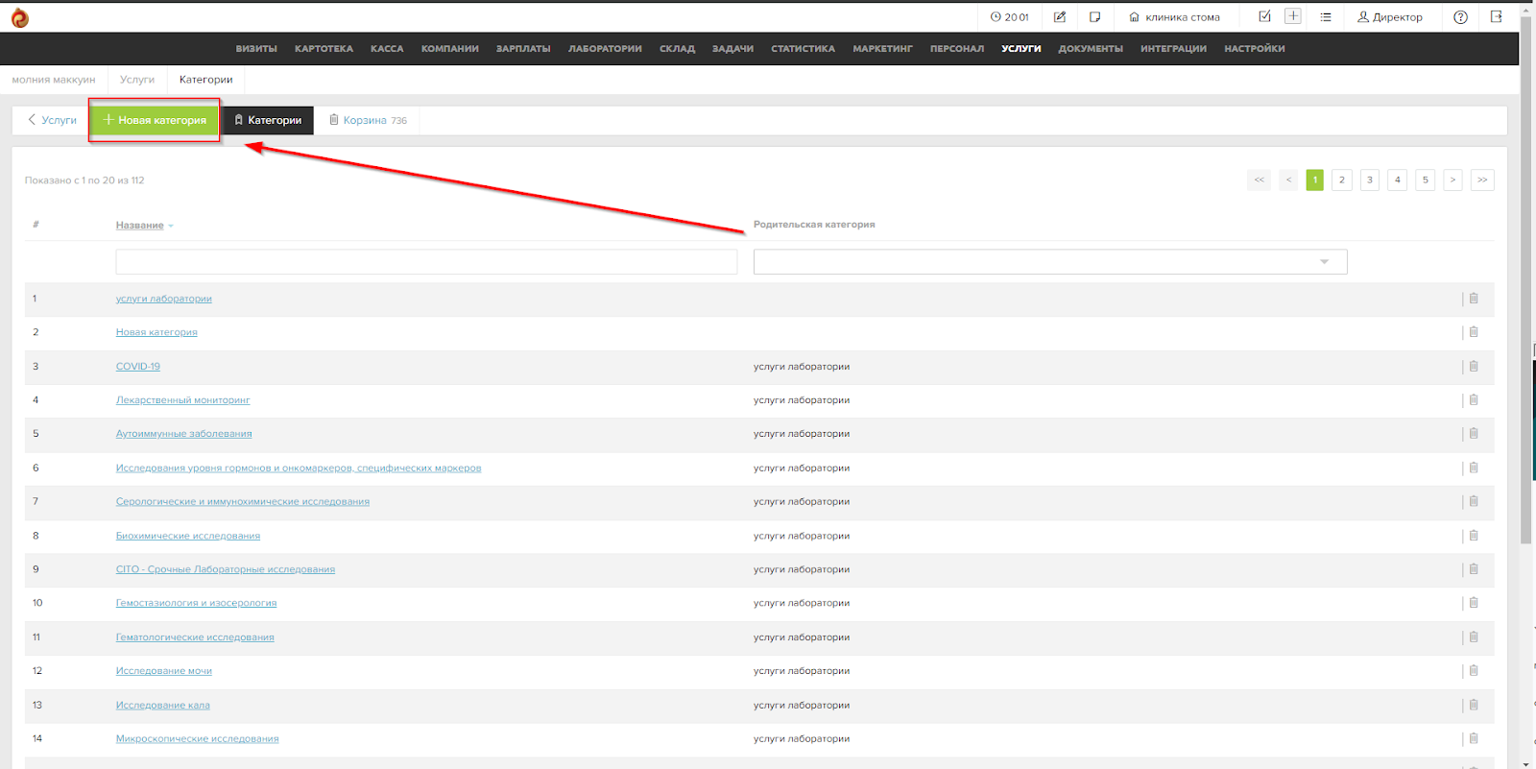The image size is (1536, 769).
Task: Click the checkbox tasks icon in header
Action: tap(1264, 16)
